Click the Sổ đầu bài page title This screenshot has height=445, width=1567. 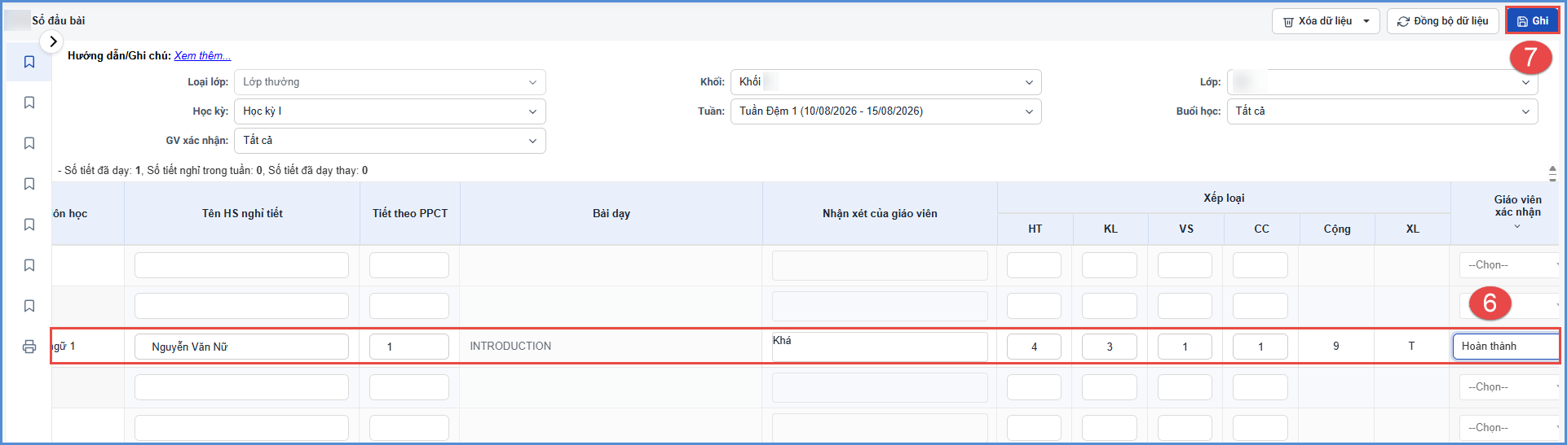tap(59, 21)
